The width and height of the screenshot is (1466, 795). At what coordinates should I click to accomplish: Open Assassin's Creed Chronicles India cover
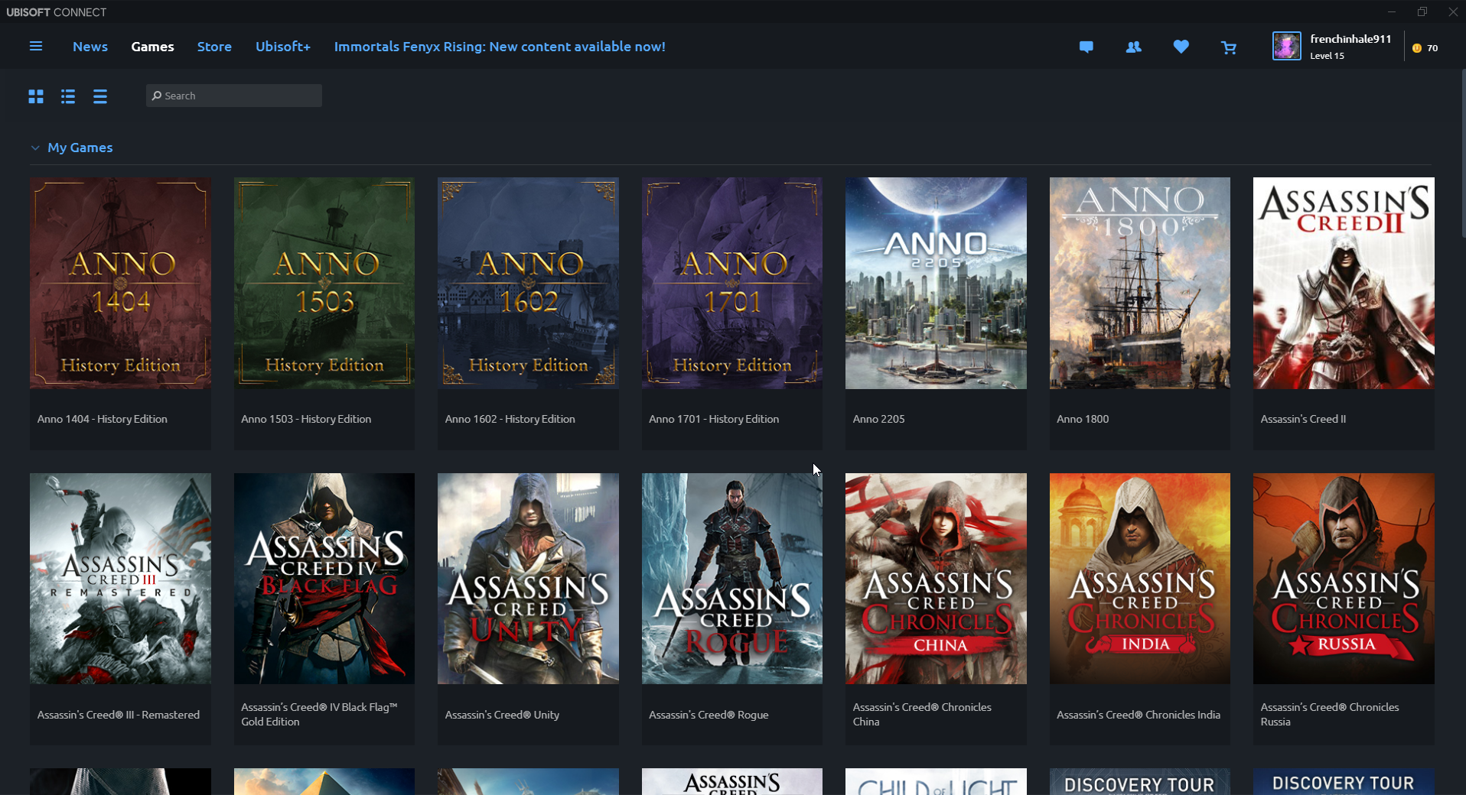[x=1140, y=579]
